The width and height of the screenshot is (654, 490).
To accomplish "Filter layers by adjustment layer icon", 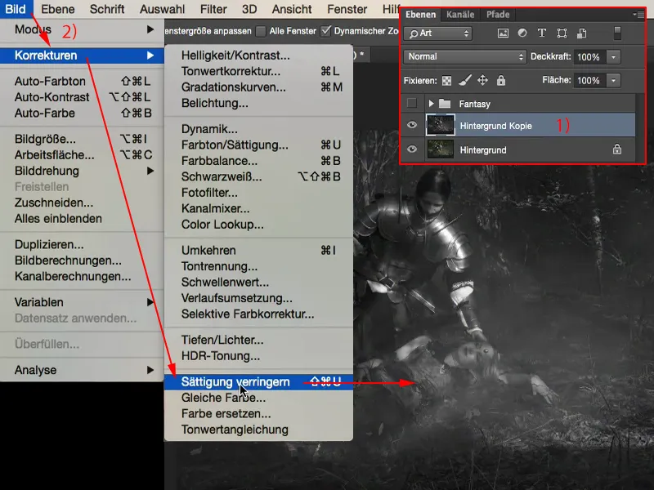I will pos(522,33).
